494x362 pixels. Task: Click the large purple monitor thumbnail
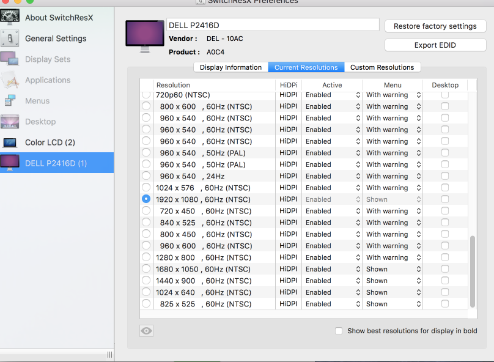coord(145,37)
